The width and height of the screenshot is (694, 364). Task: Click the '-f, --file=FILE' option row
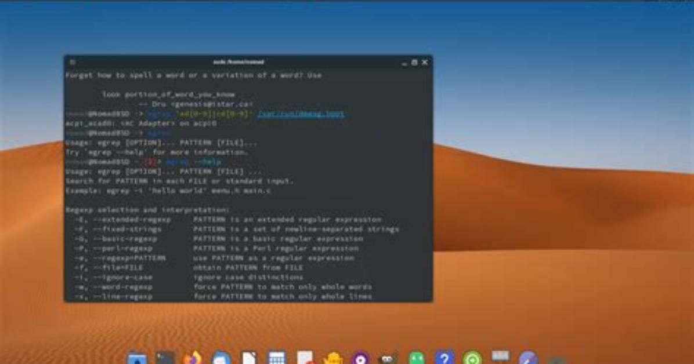coord(189,268)
